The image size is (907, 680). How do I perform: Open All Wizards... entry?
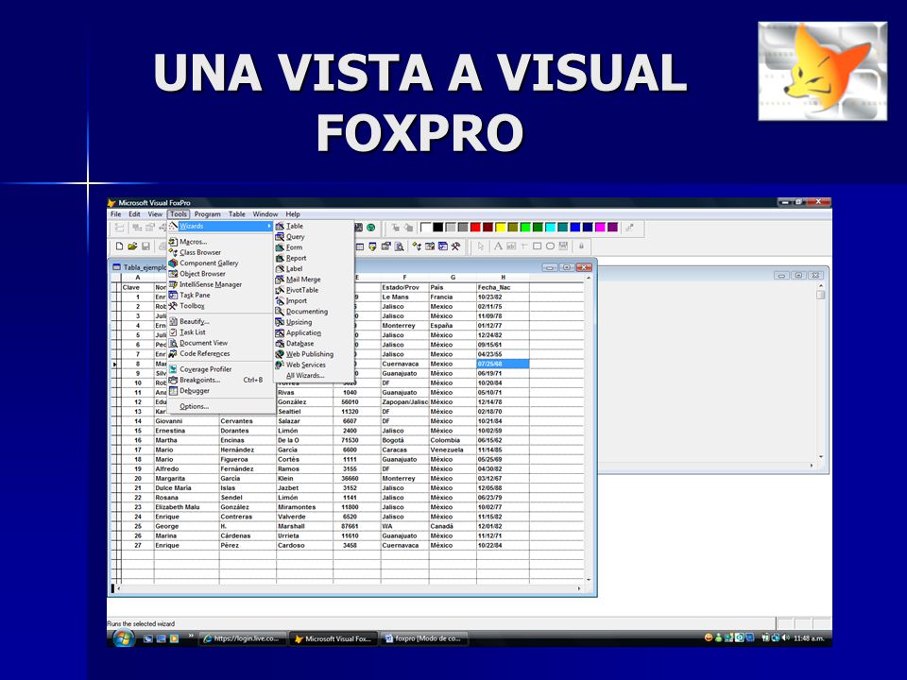[x=314, y=375]
